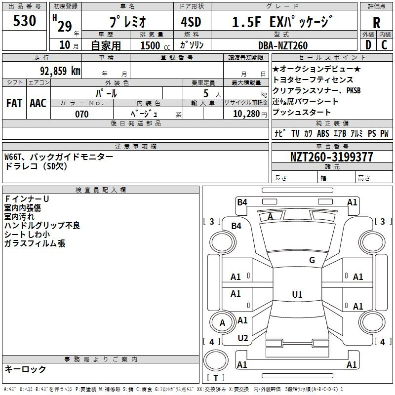Click the B4 mark on the front fender
This screenshot has height=395, width=395.
[237, 226]
